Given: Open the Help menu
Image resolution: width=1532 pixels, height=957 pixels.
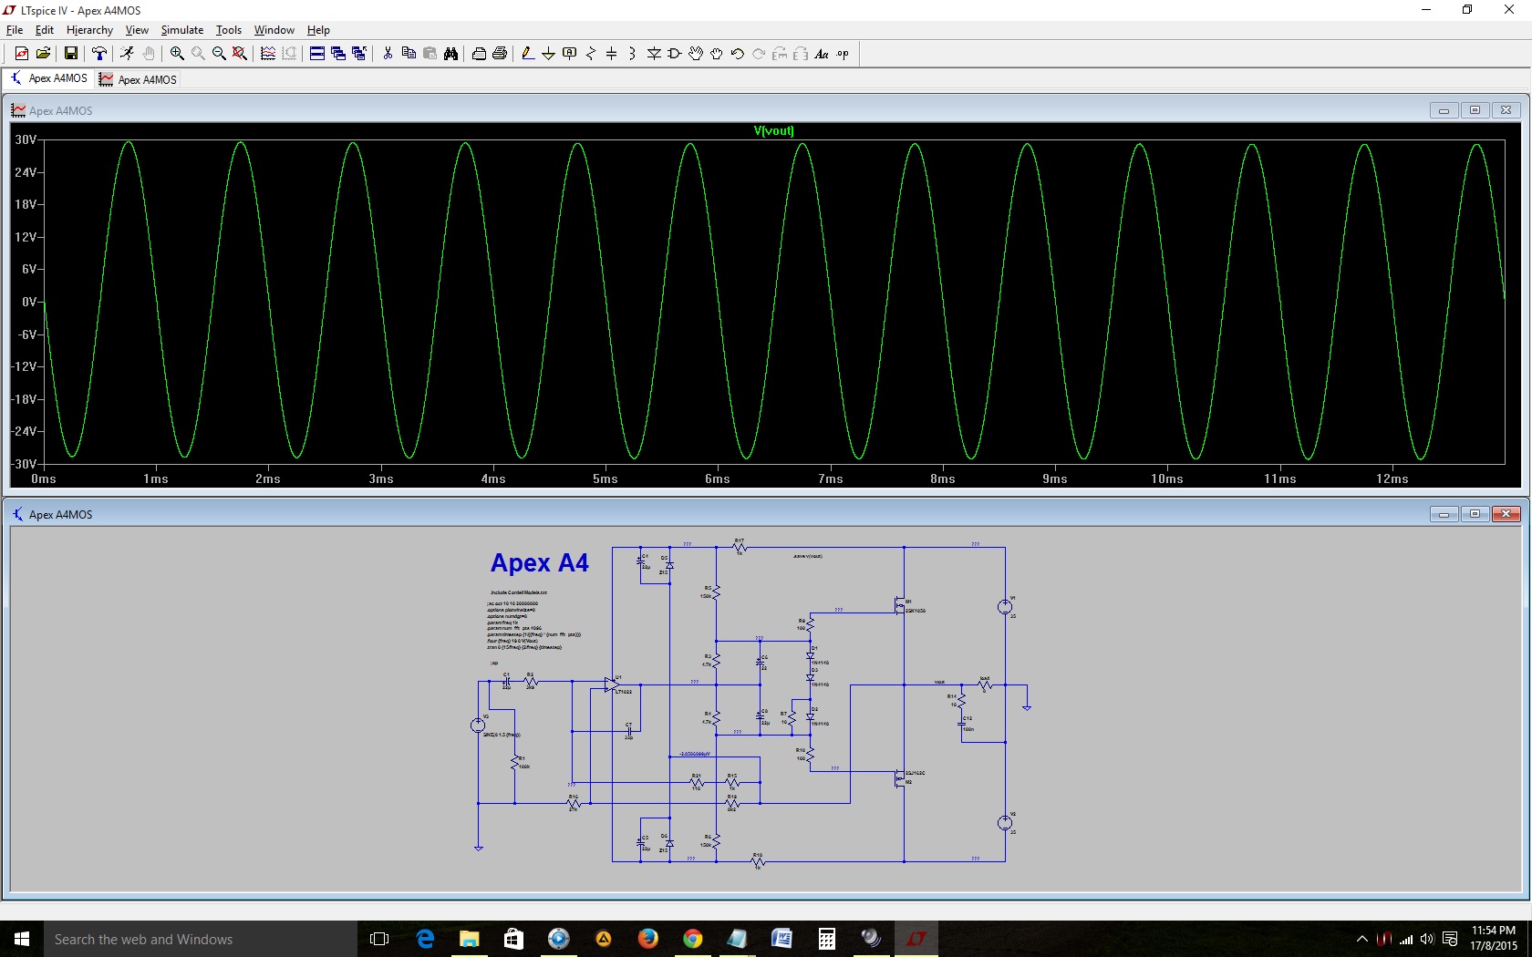Looking at the screenshot, I should [x=318, y=30].
